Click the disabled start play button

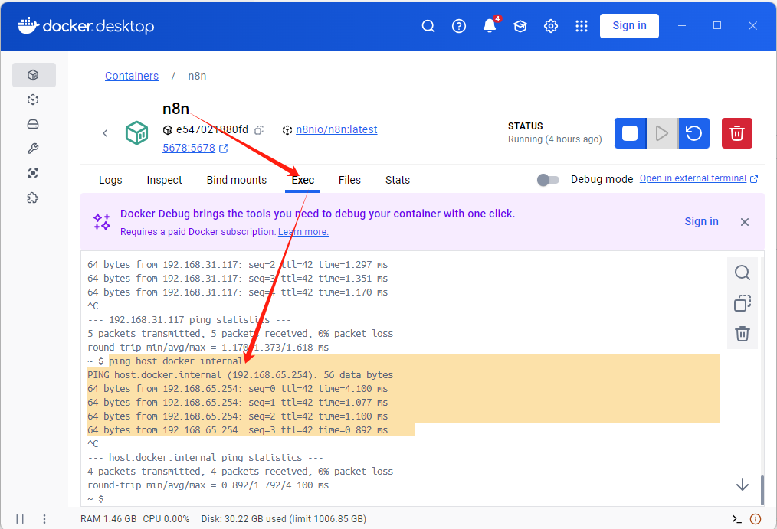pos(663,133)
